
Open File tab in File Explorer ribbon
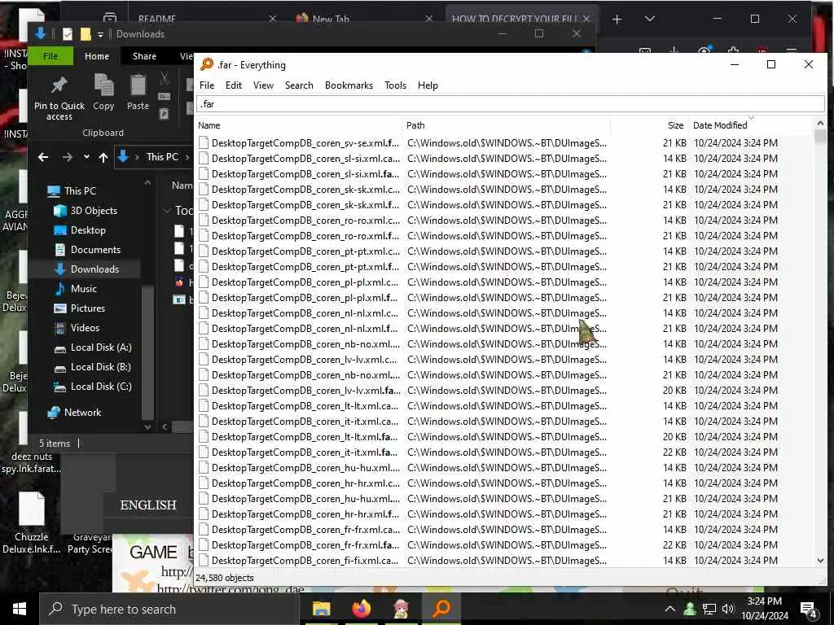[x=50, y=56]
